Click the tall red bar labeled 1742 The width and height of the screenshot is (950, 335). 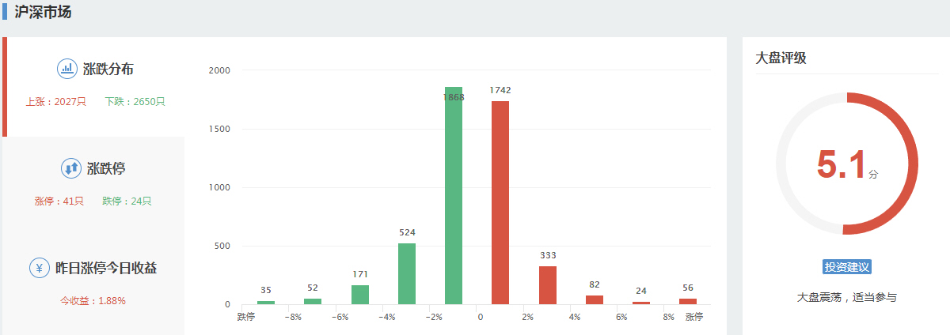500,203
